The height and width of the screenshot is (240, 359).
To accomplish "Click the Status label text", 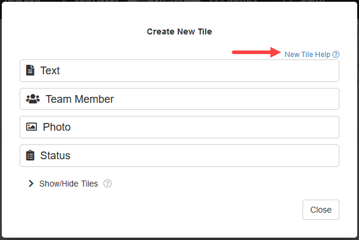I will (x=55, y=156).
